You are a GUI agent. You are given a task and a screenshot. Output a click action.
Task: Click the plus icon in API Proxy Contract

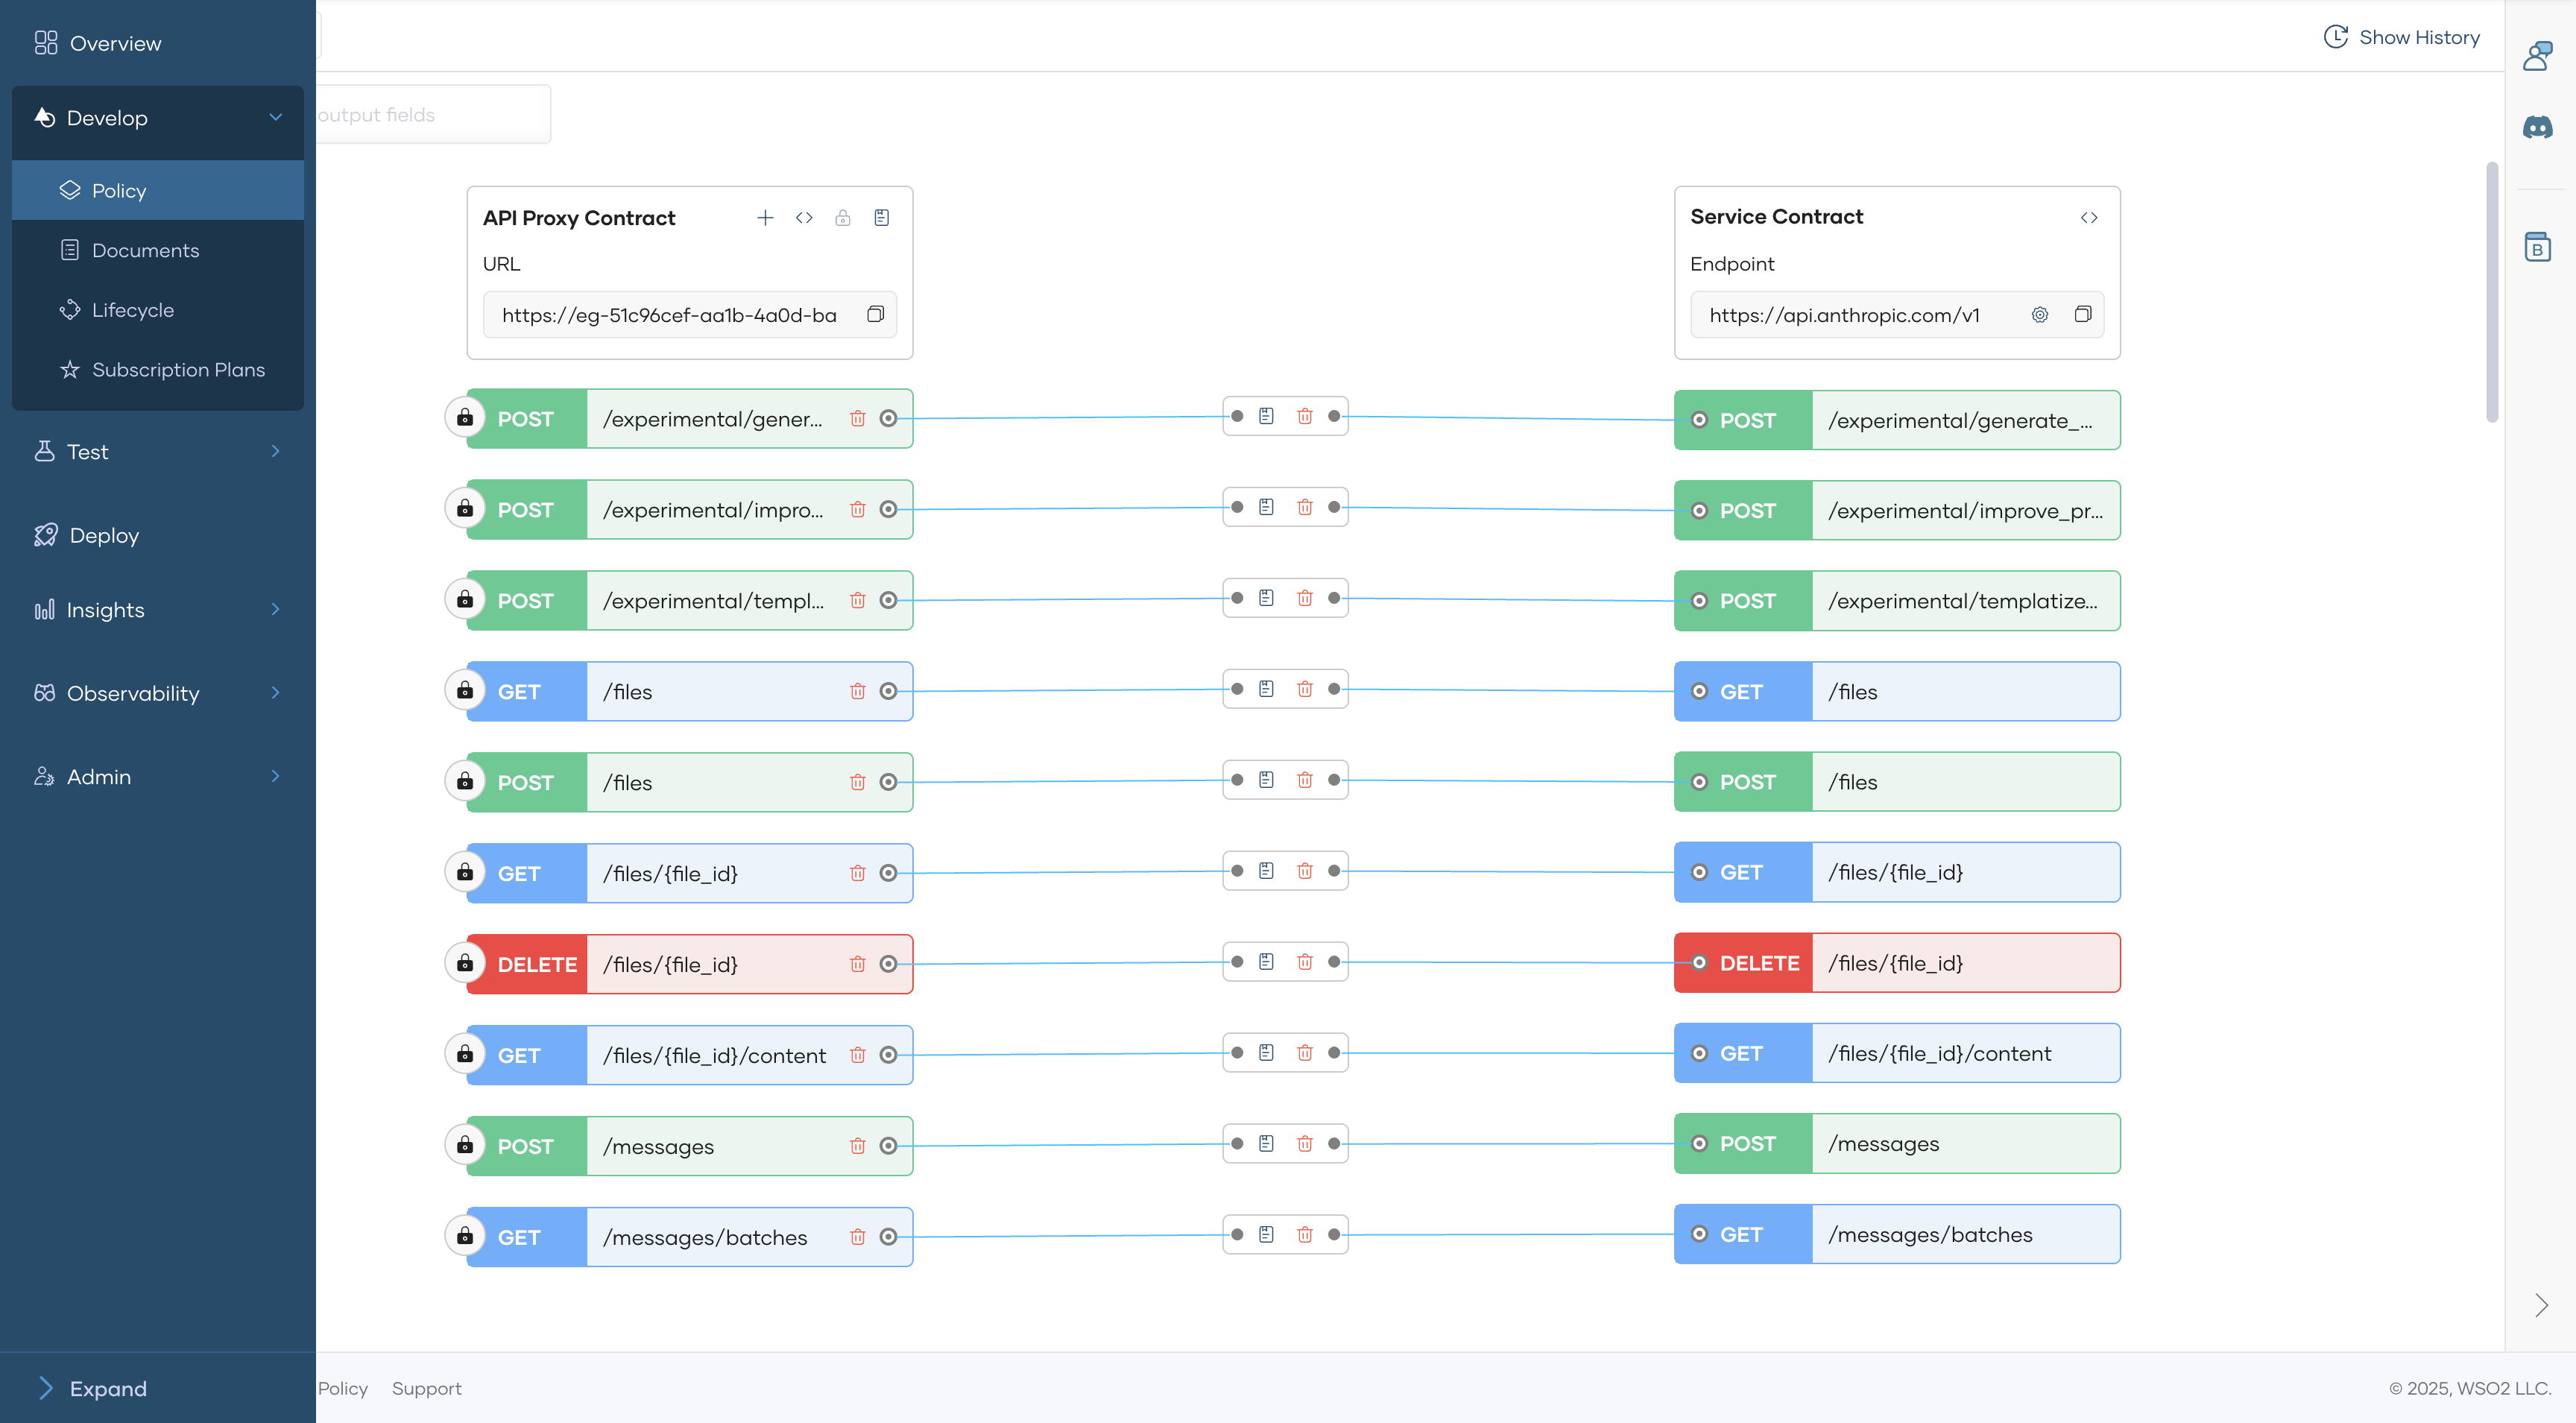coord(765,218)
